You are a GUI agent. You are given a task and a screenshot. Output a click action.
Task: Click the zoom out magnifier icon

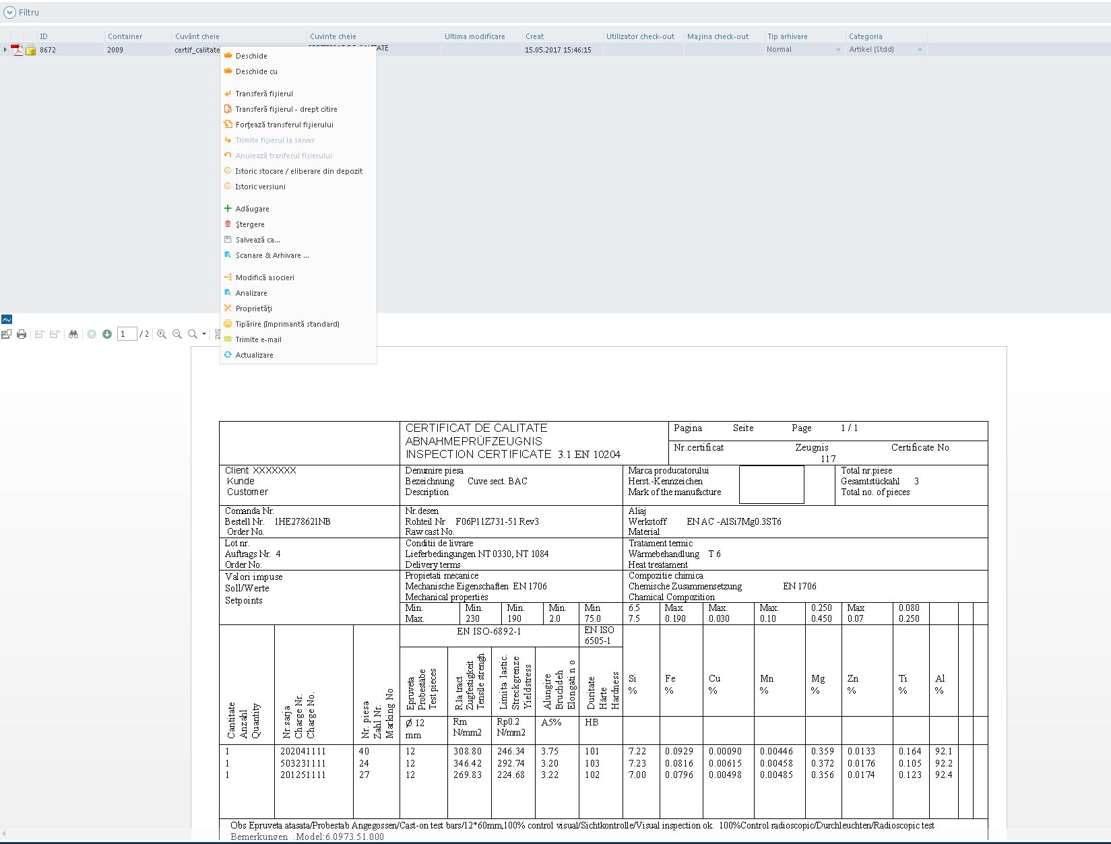click(177, 334)
